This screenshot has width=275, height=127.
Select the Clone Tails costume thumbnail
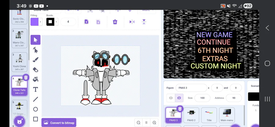20,86
